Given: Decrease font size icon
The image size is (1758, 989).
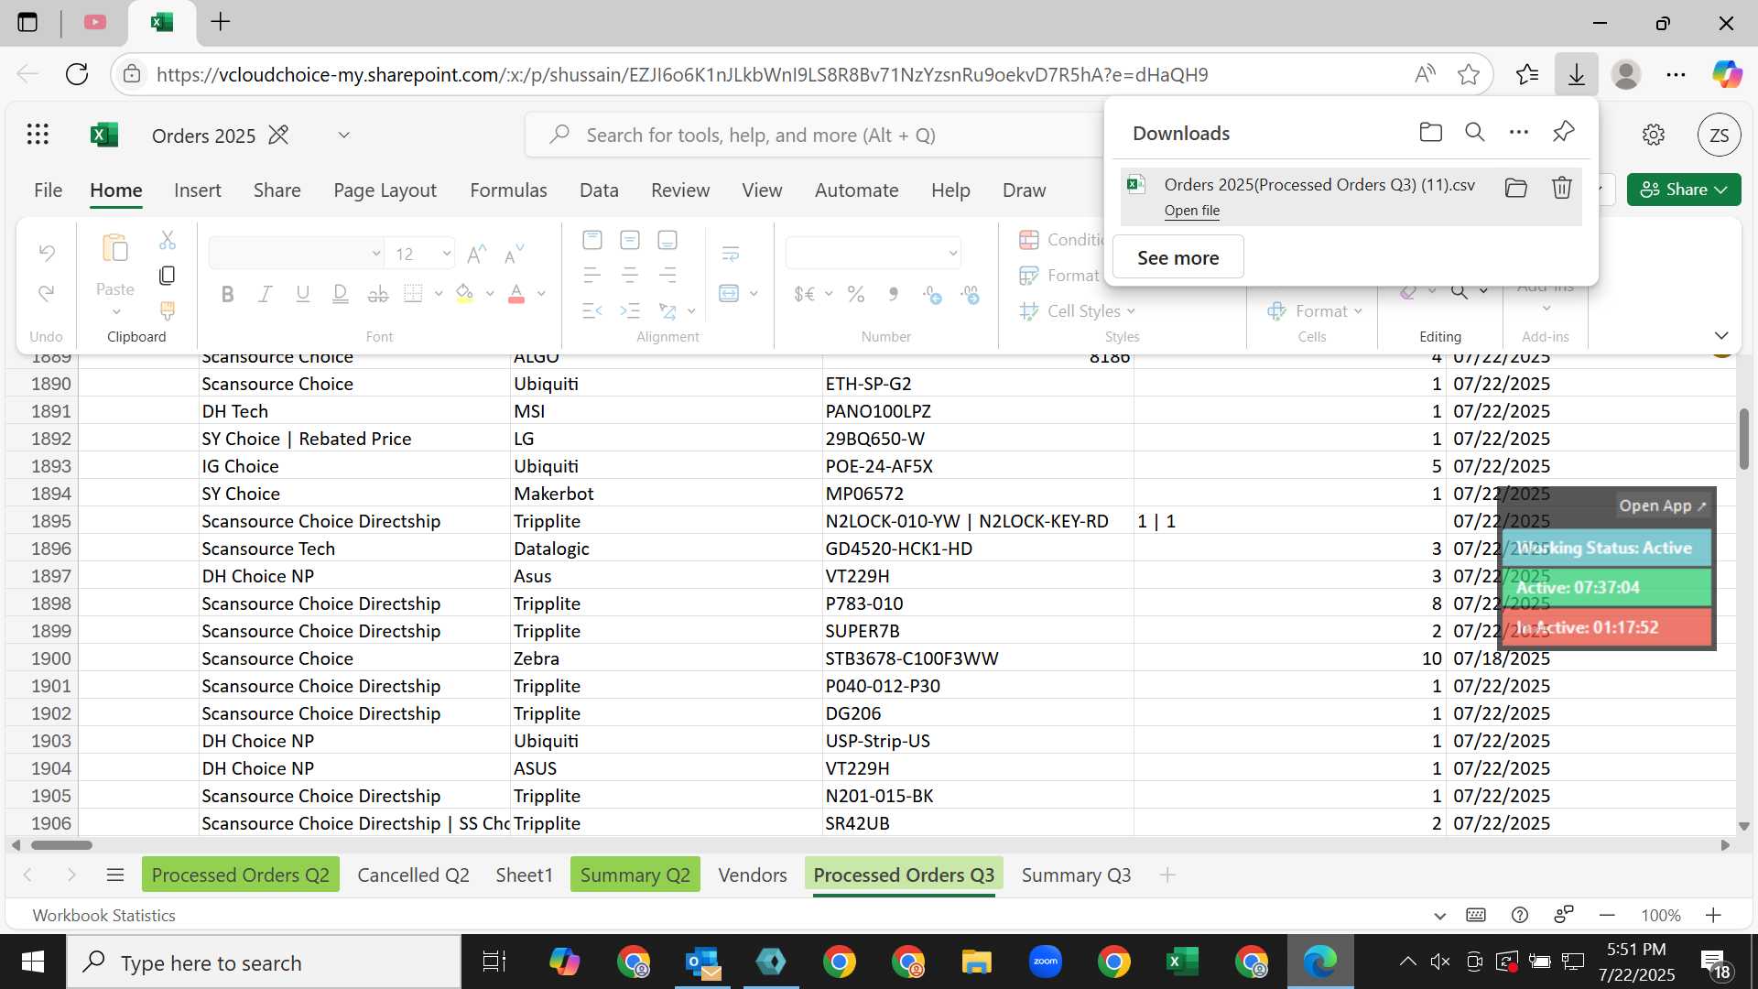Looking at the screenshot, I should 515,253.
